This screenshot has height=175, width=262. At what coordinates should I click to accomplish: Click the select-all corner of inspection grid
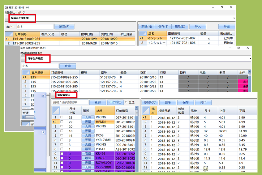coord(145,110)
